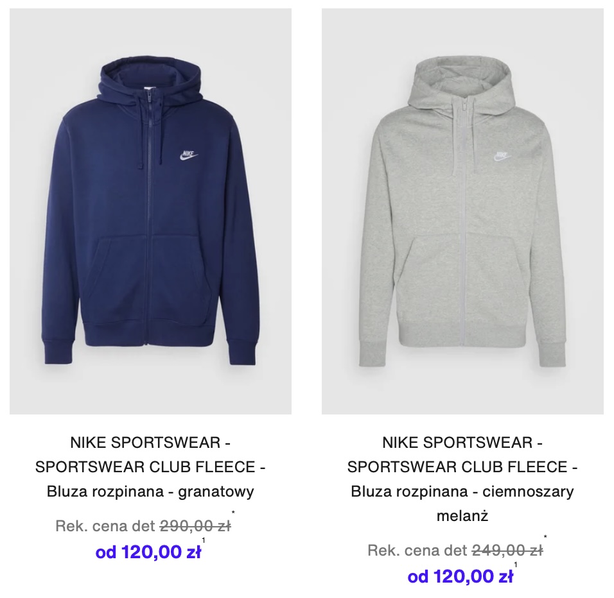This screenshot has width=614, height=598.
Task: Select the navy hoodie od 120,00 zł price
Action: pyautogui.click(x=148, y=552)
